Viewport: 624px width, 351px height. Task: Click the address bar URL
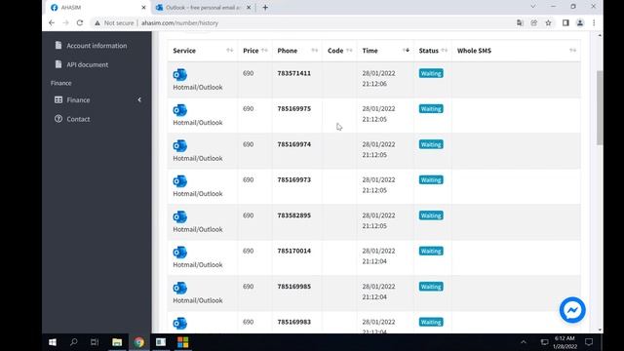click(179, 23)
